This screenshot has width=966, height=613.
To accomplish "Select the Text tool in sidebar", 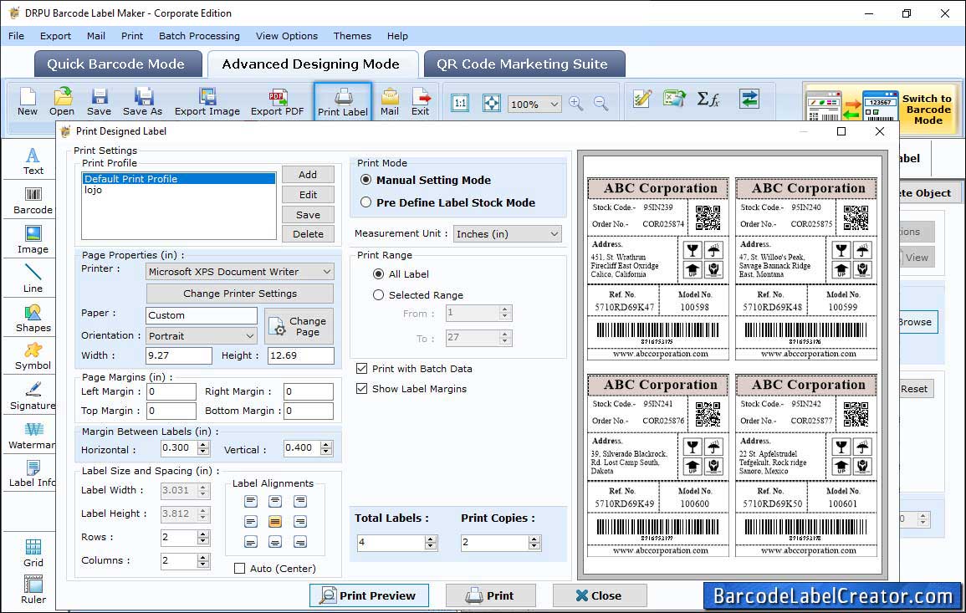I will 33,161.
